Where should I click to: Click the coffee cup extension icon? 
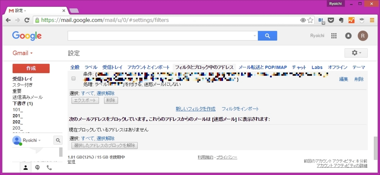(x=362, y=20)
